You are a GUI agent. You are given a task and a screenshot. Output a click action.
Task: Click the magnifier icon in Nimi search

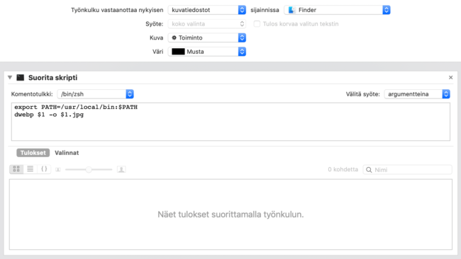[369, 170]
